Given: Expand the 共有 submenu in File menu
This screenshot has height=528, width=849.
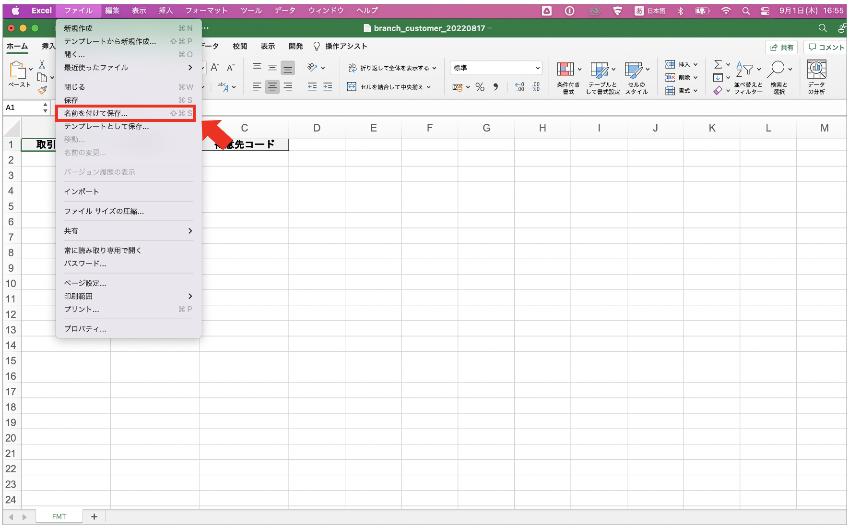Looking at the screenshot, I should pyautogui.click(x=129, y=231).
